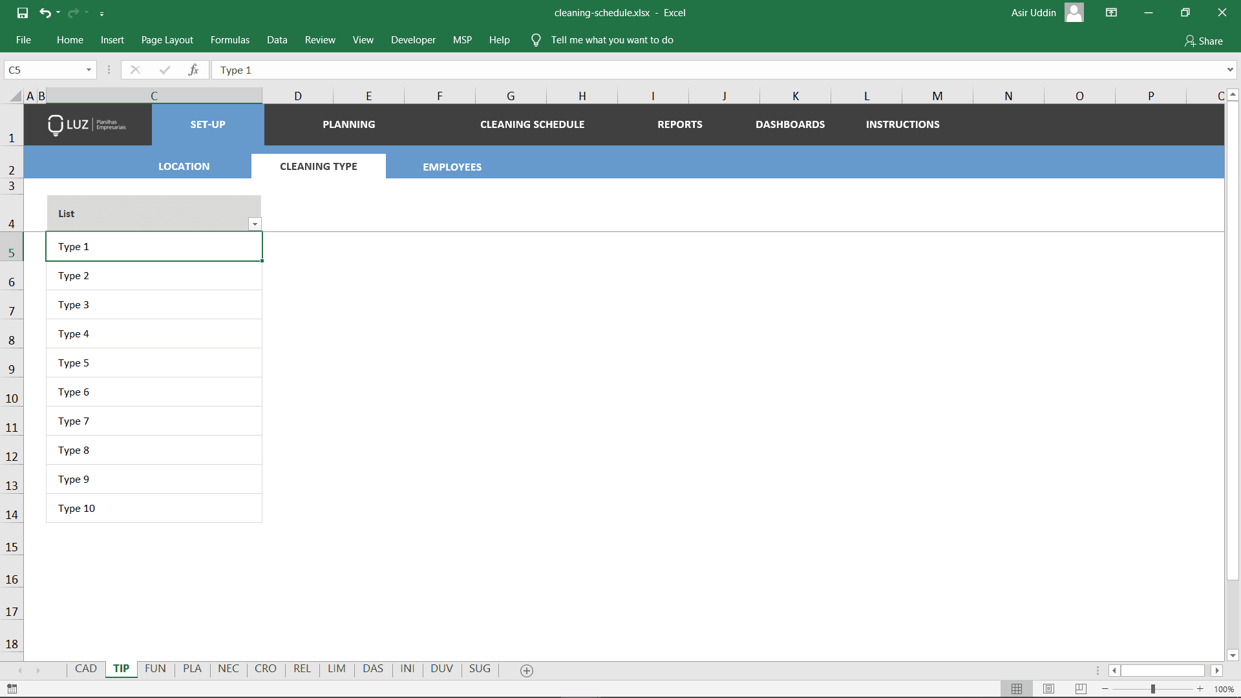
Task: Select the cell containing Type 7
Action: (154, 421)
